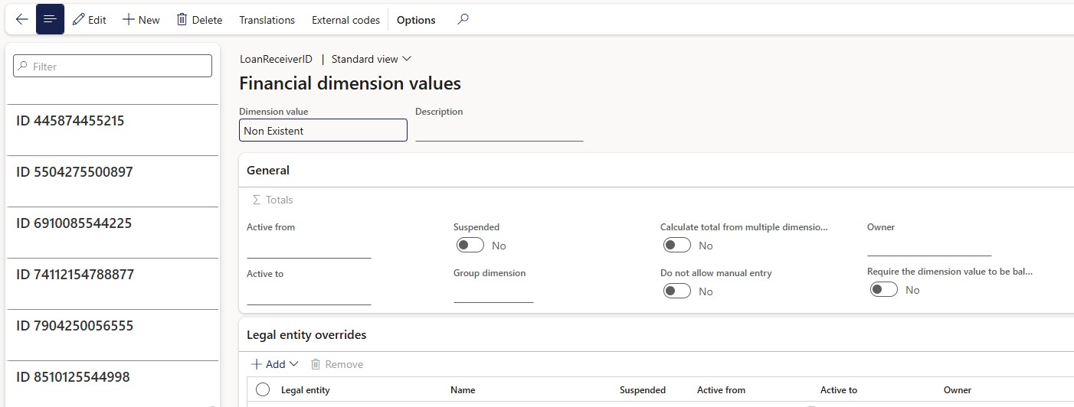
Task: Click the Dimension value field
Action: click(x=323, y=130)
